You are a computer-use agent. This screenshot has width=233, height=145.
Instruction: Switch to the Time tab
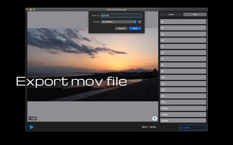point(195,14)
